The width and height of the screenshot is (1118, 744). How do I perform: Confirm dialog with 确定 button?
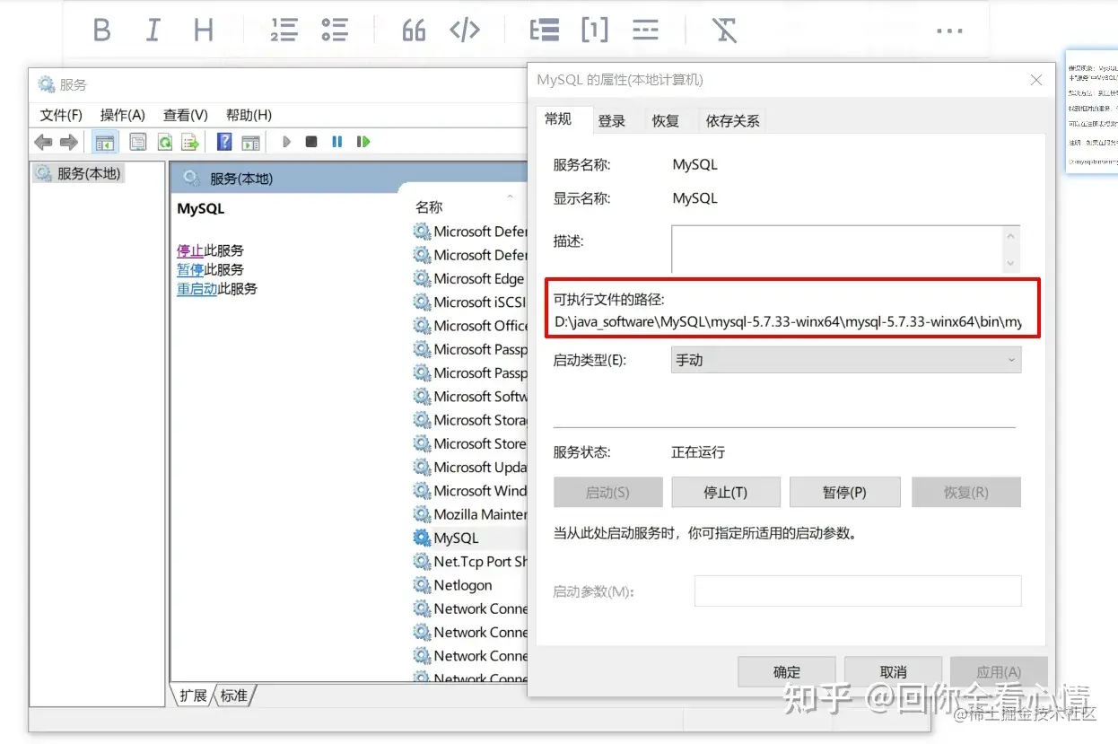coord(787,671)
